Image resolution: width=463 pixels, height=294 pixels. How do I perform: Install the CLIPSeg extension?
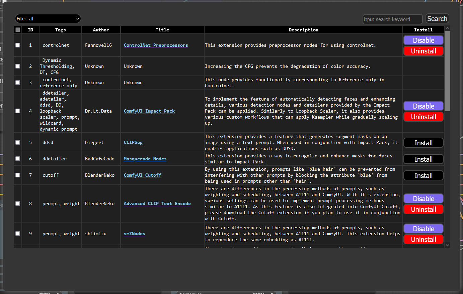(x=423, y=142)
